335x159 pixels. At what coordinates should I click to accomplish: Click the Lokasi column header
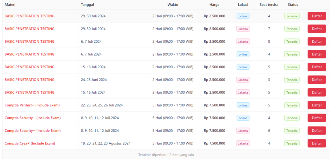coord(243,5)
